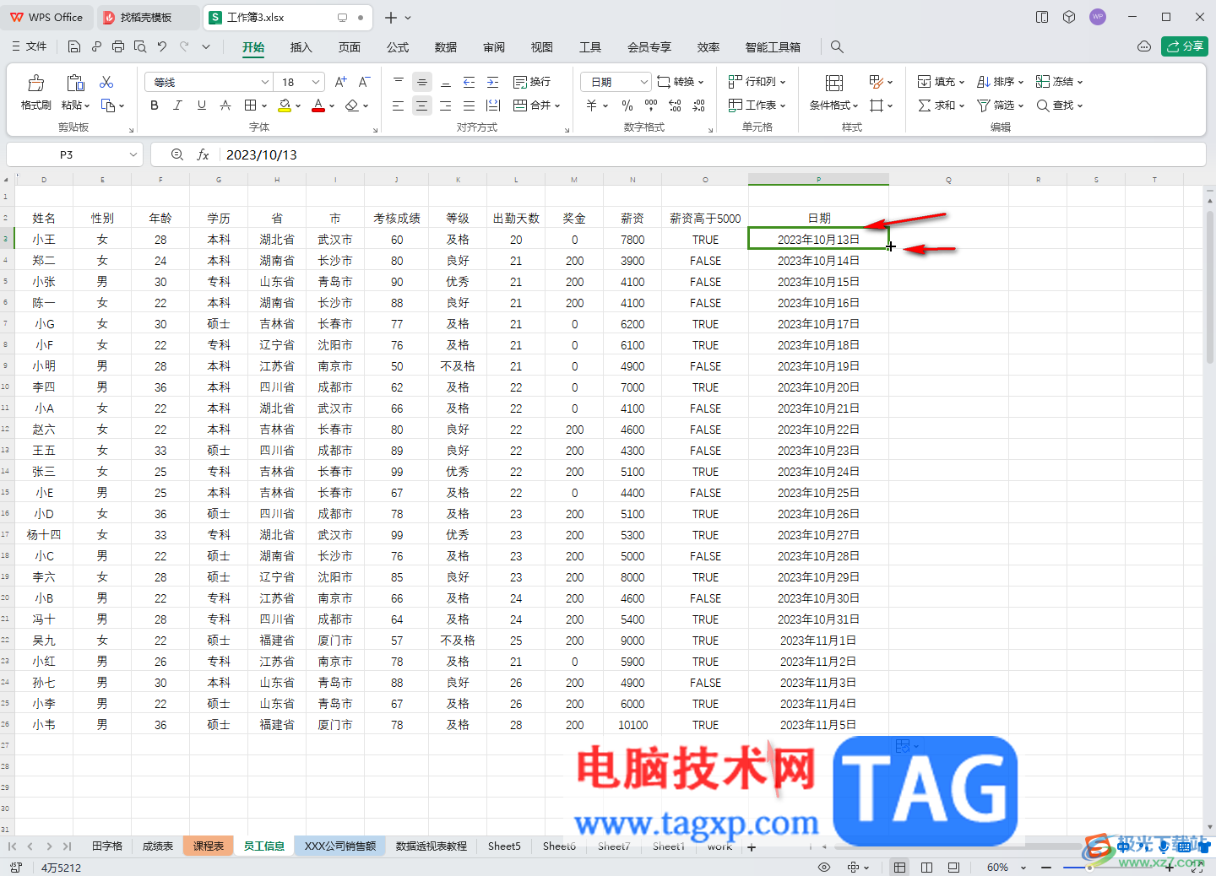The image size is (1216, 876).
Task: Open Print Preview from quick access bar
Action: pyautogui.click(x=140, y=47)
